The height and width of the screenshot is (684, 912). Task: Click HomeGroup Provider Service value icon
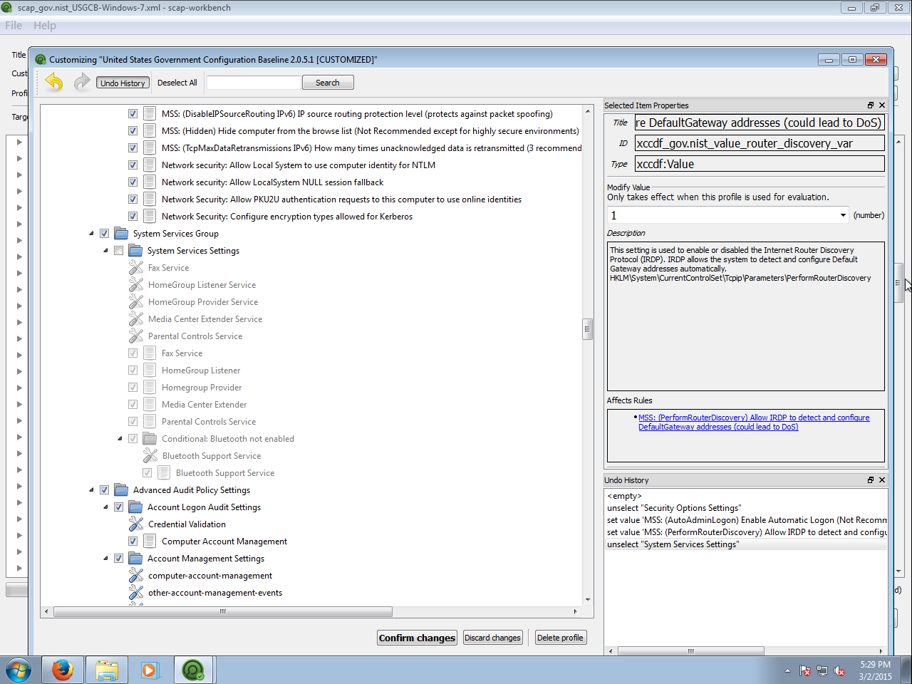[x=136, y=302]
